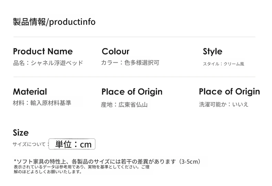Click the 製品情報/productinfo heading
This screenshot has height=186, width=272.
(54, 22)
